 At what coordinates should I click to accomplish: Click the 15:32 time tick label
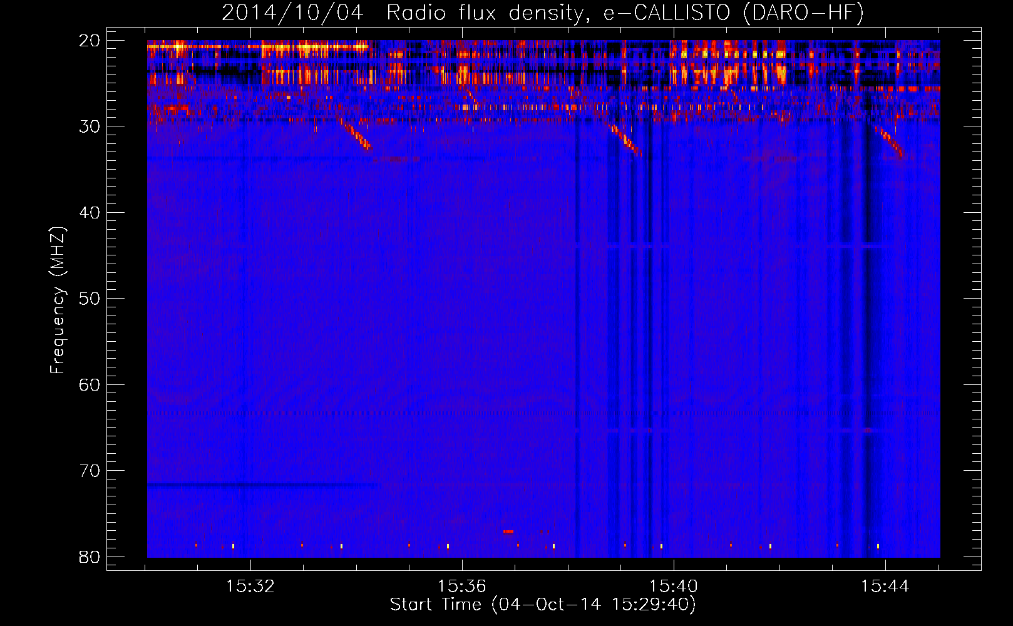[x=250, y=587]
